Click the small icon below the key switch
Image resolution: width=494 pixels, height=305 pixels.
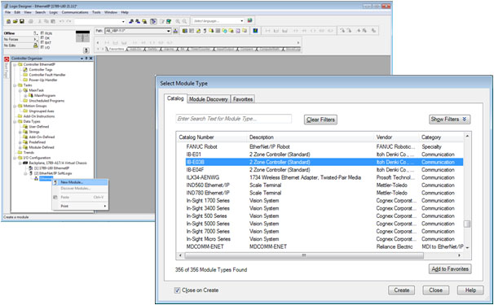[86, 50]
